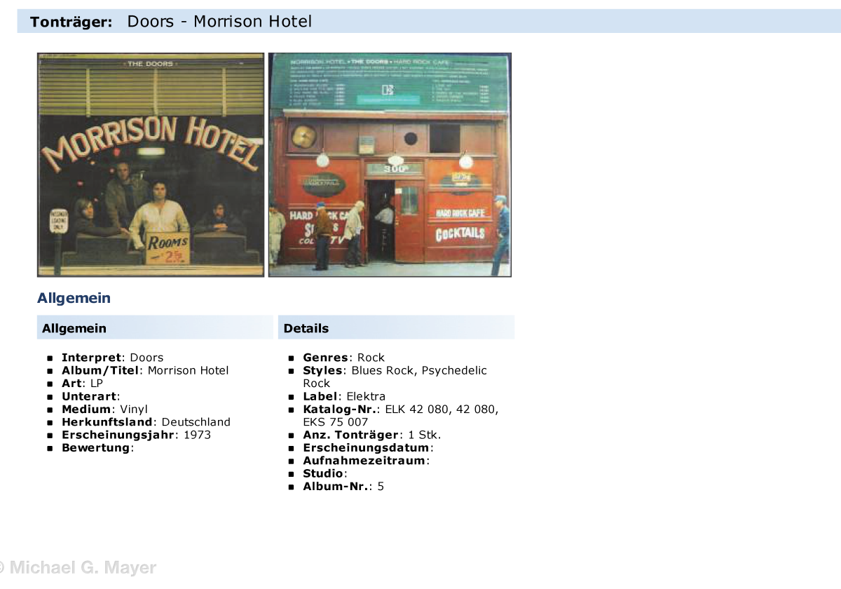Click the Allgemein column header bar
The height and width of the screenshot is (589, 841).
[154, 328]
